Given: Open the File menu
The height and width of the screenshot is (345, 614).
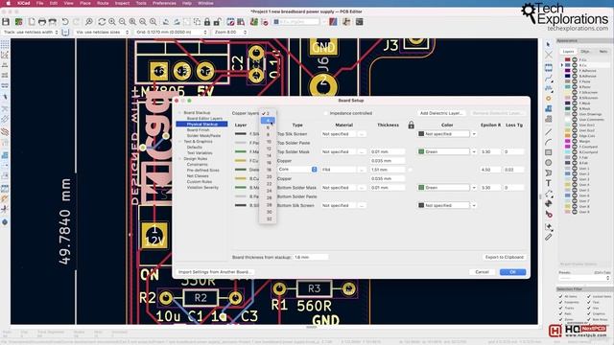Looking at the screenshot, I should (x=40, y=3).
